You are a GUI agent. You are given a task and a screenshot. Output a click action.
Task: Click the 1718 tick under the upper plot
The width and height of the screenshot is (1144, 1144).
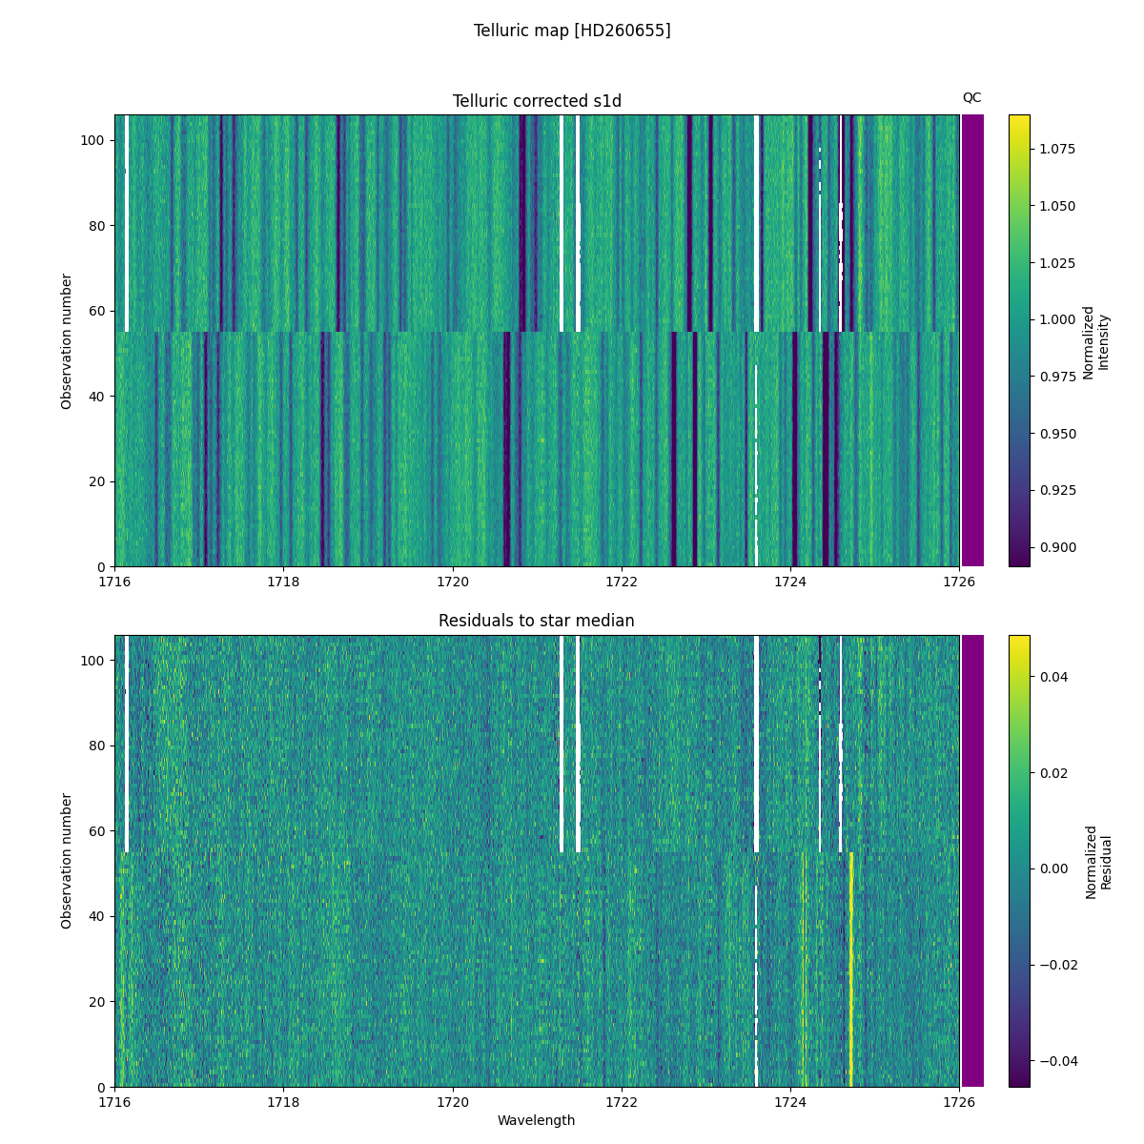coord(283,581)
